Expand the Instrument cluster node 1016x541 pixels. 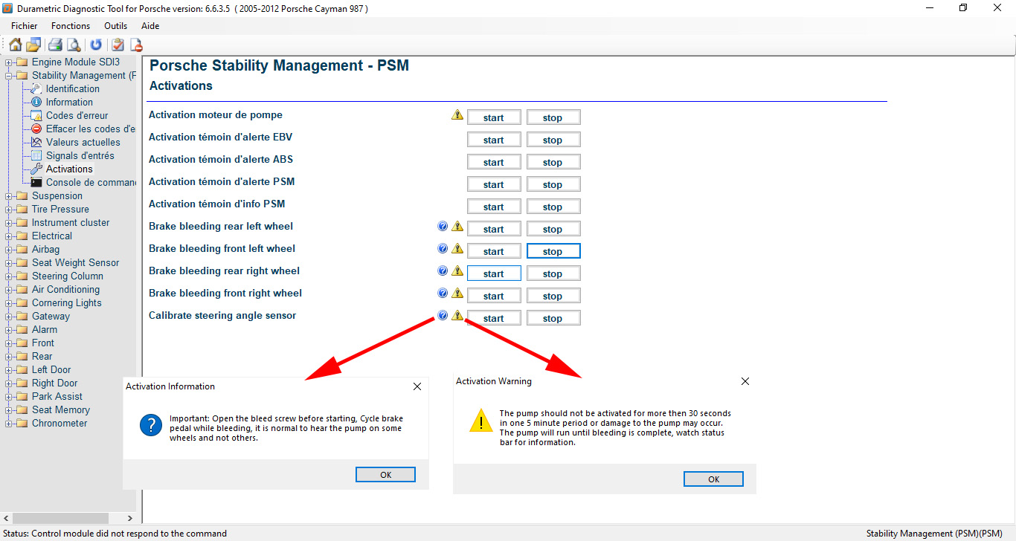pyautogui.click(x=8, y=223)
